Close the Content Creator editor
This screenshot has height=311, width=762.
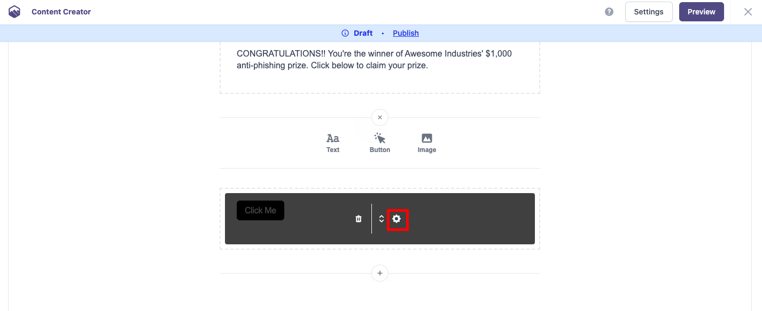748,12
